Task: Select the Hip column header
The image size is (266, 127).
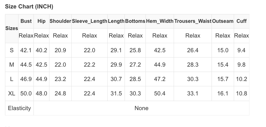Action: click(x=41, y=21)
